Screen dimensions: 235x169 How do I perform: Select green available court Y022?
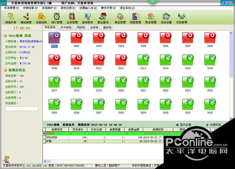tap(166, 84)
